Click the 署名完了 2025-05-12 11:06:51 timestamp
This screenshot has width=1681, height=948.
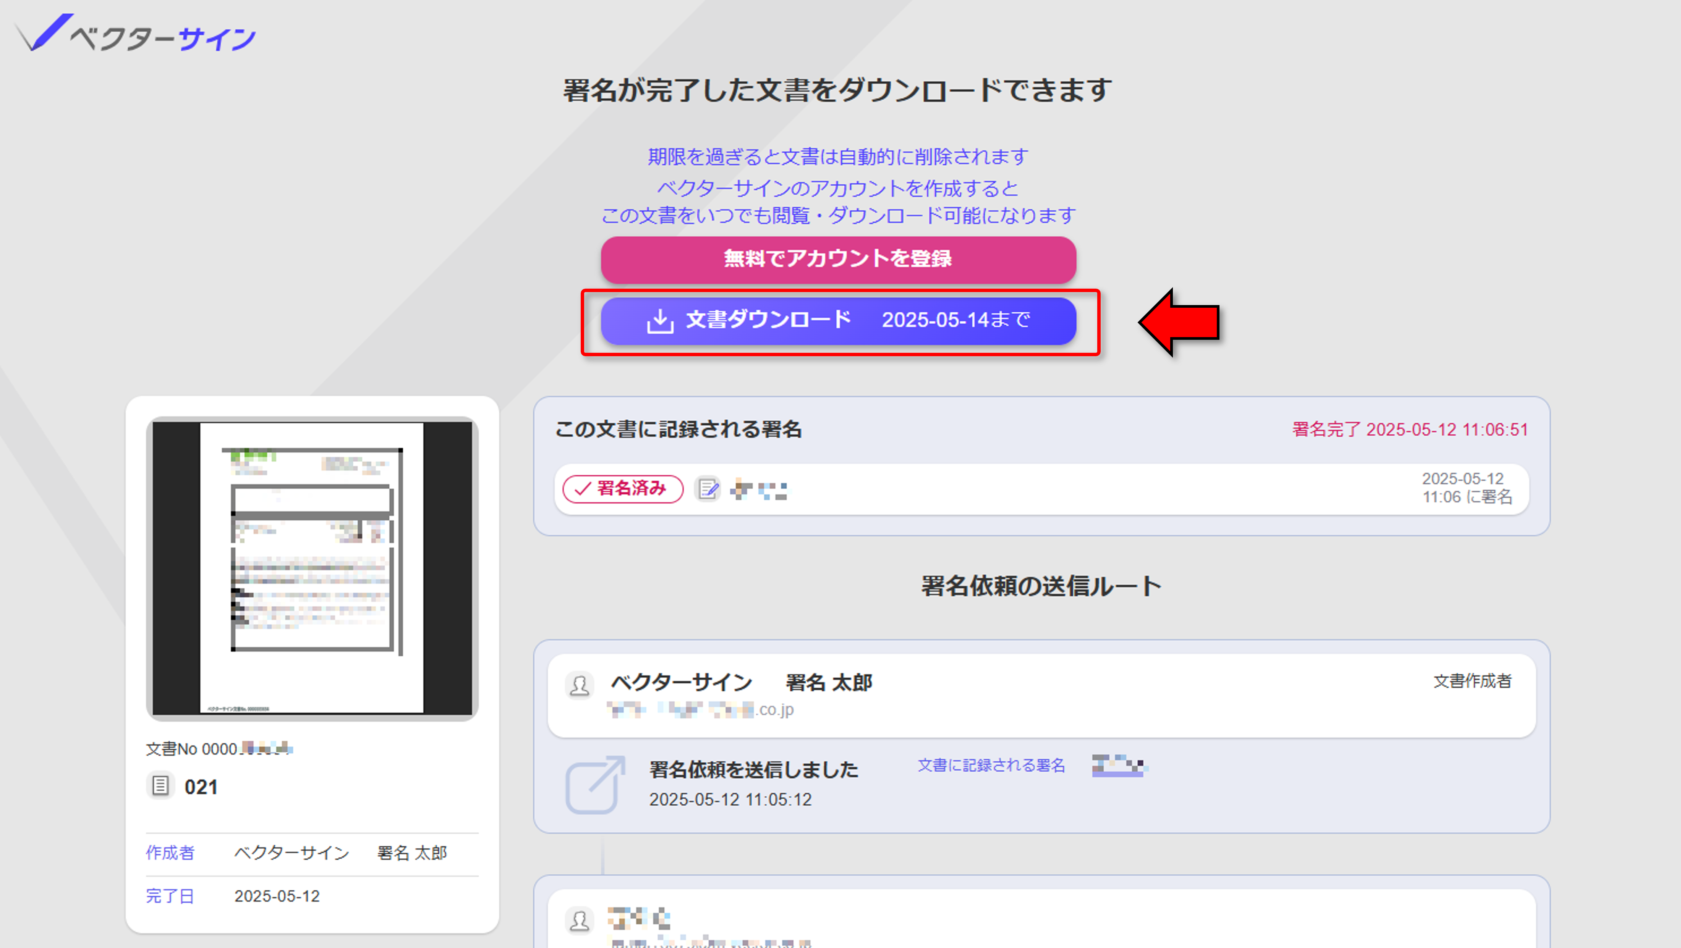coord(1410,430)
